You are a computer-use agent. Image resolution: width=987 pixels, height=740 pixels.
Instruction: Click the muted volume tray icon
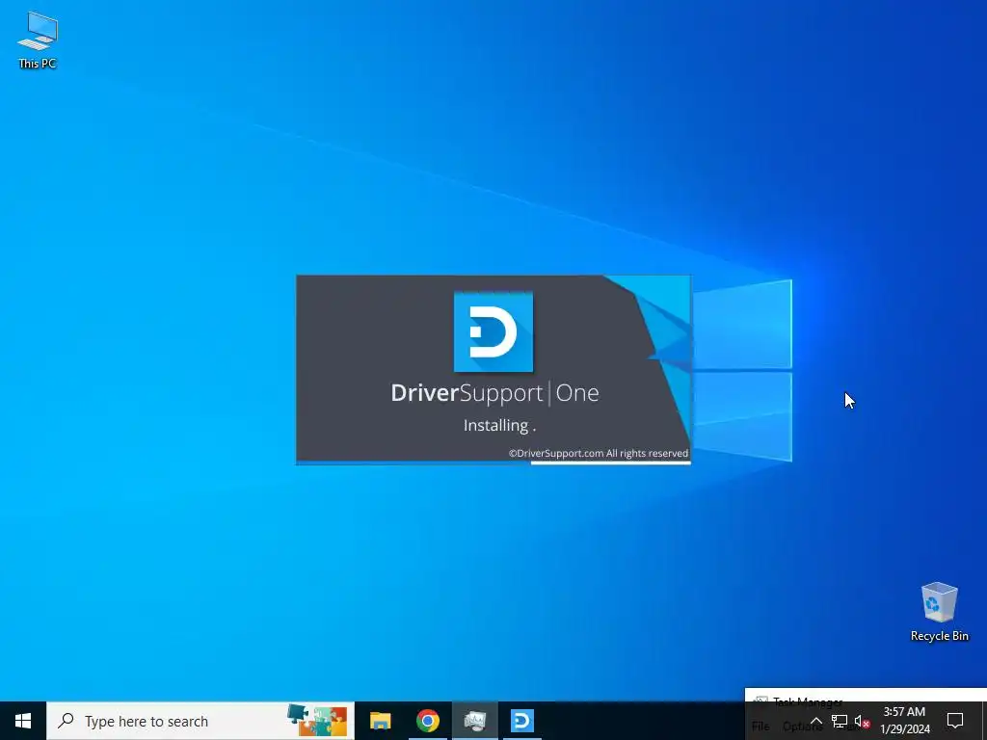[x=862, y=722]
